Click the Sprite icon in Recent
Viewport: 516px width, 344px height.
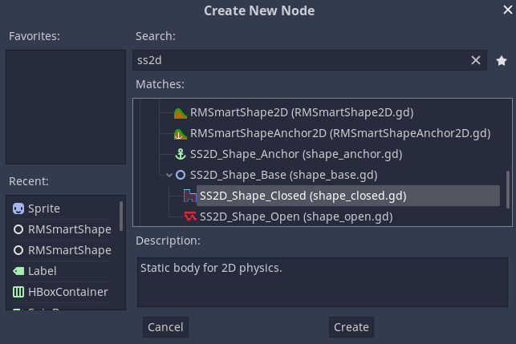click(x=18, y=208)
